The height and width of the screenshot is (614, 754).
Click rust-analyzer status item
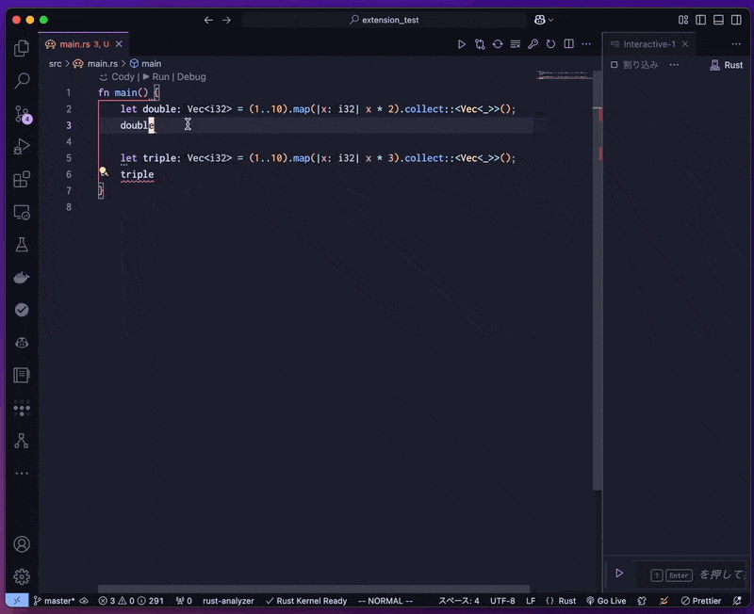click(x=228, y=601)
